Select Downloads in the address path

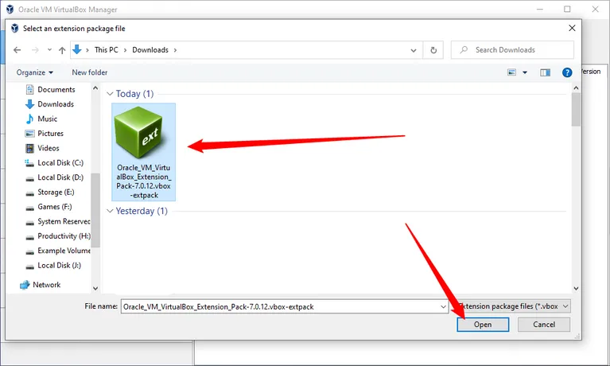tap(150, 50)
